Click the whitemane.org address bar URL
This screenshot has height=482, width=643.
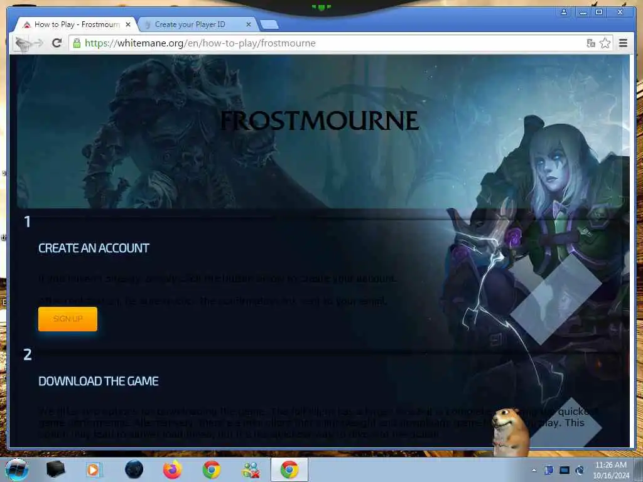point(200,43)
